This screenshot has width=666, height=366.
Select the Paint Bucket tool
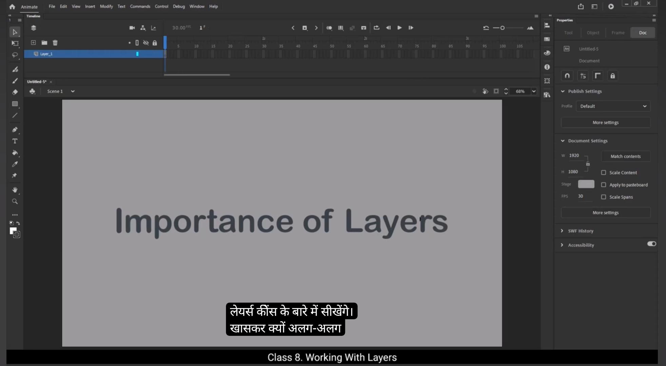[15, 153]
